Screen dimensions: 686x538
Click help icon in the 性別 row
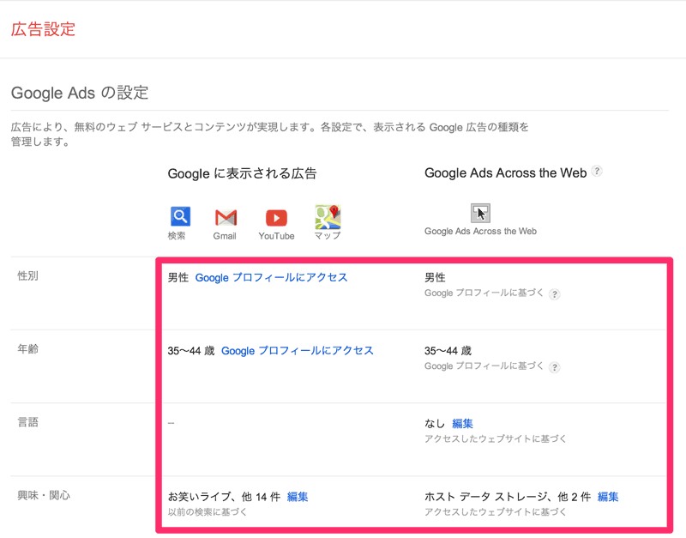[555, 294]
